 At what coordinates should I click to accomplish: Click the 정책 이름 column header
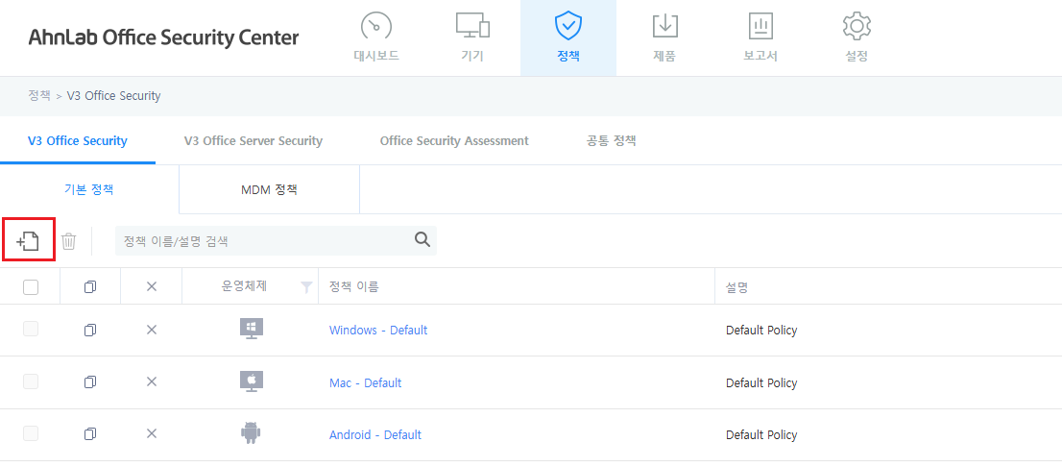[x=353, y=286]
